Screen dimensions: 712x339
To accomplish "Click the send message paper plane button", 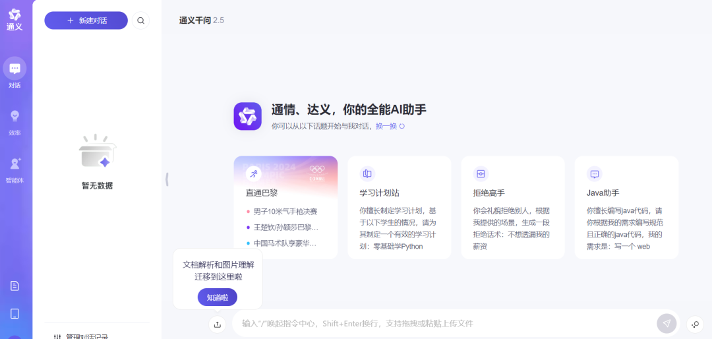I will (x=666, y=323).
